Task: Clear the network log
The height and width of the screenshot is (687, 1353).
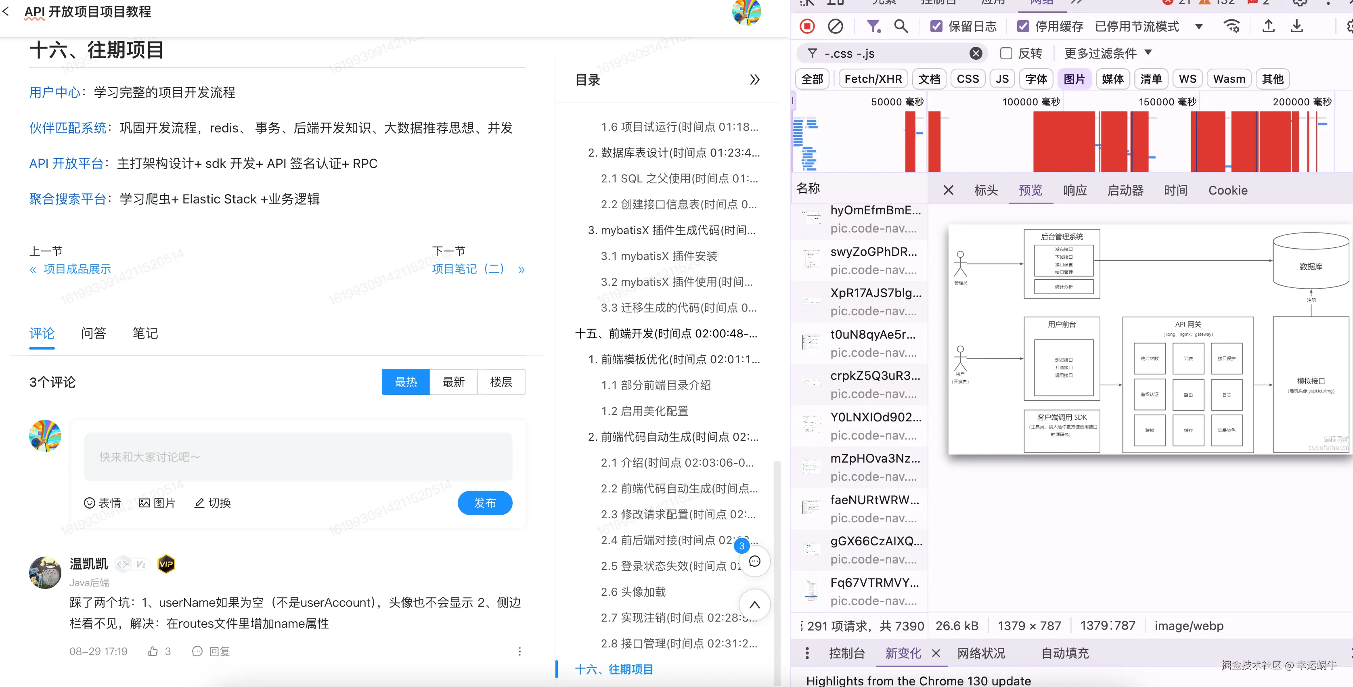Action: pyautogui.click(x=835, y=26)
